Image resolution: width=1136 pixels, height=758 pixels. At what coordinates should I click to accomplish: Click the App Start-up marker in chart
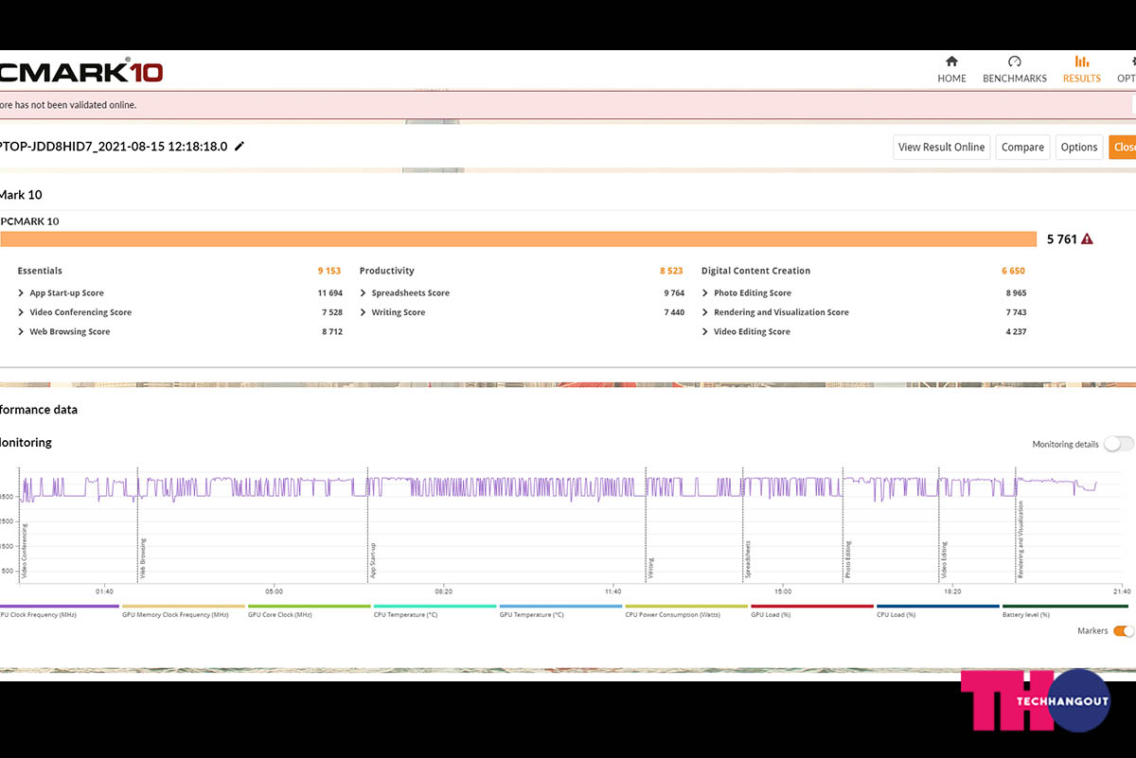pos(373,560)
